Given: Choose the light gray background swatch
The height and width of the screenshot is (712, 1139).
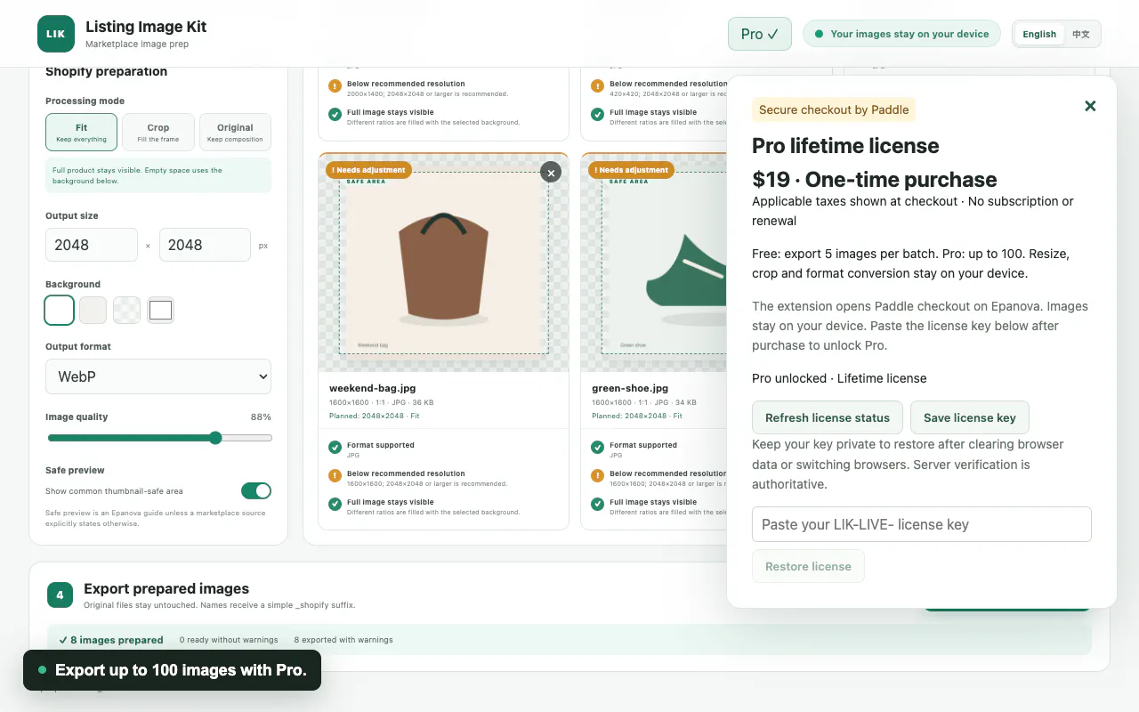Looking at the screenshot, I should tap(93, 310).
